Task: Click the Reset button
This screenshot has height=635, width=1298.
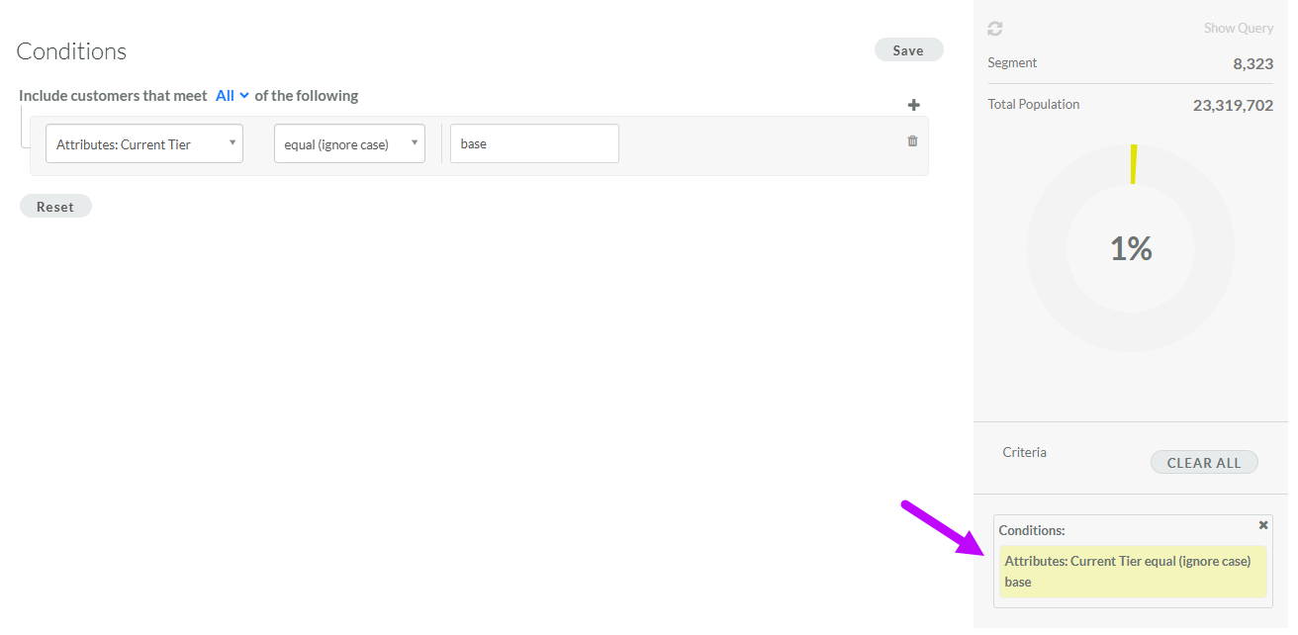Action: (55, 207)
